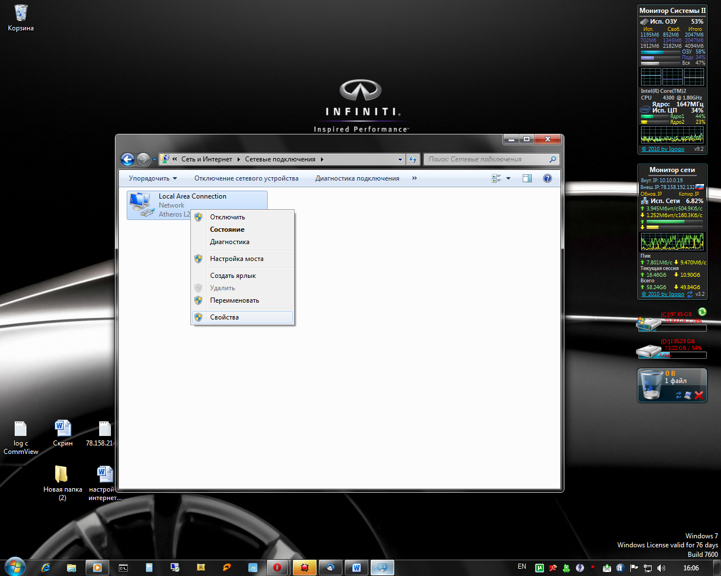The image size is (721, 576).
Task: Click the Windows Start orb
Action: (x=15, y=567)
